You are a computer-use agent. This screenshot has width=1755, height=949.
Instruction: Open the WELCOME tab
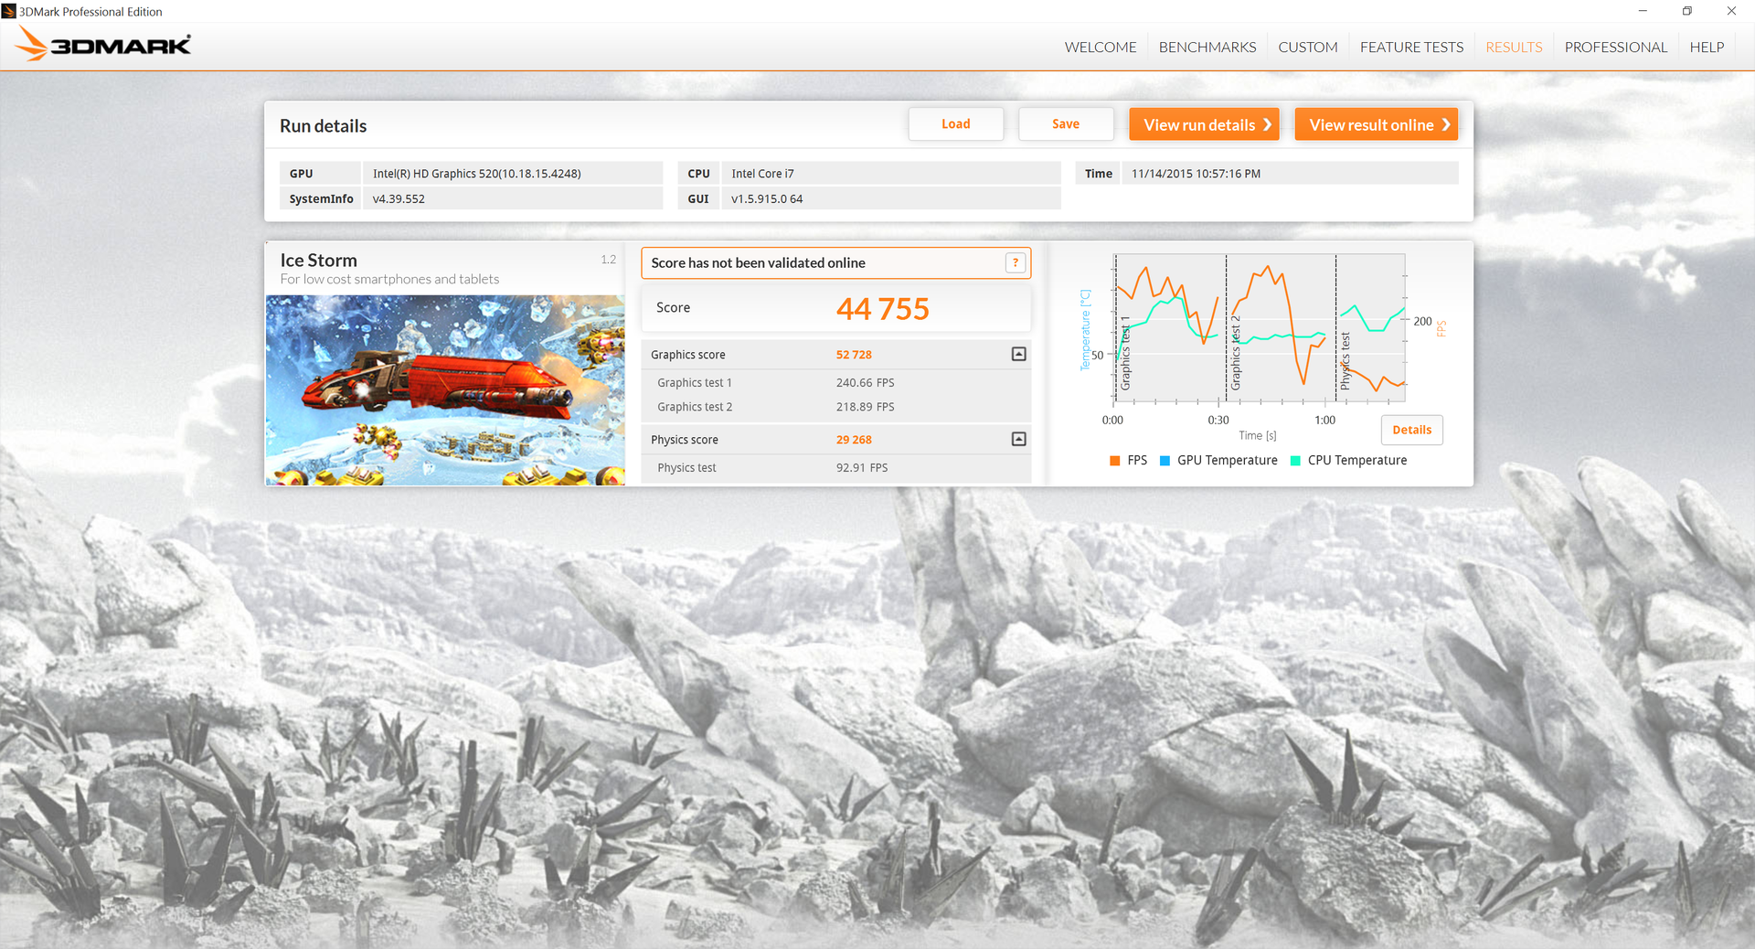(1101, 48)
